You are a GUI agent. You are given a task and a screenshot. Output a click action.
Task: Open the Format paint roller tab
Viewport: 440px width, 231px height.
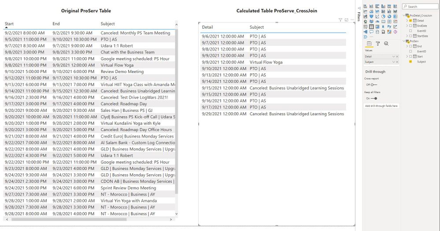click(x=377, y=44)
